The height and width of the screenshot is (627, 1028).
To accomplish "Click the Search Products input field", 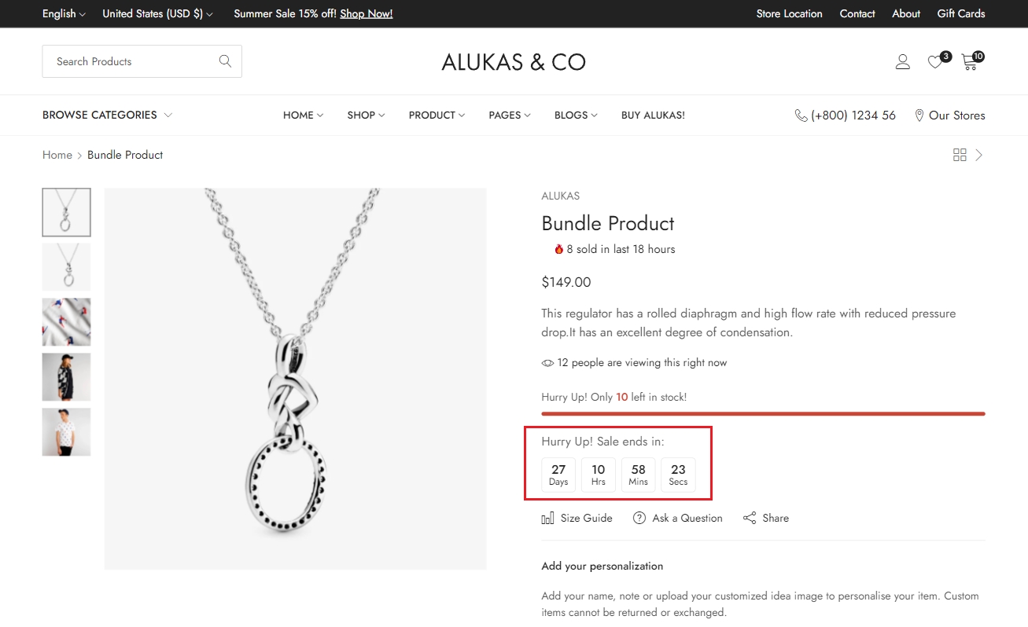I will click(130, 61).
